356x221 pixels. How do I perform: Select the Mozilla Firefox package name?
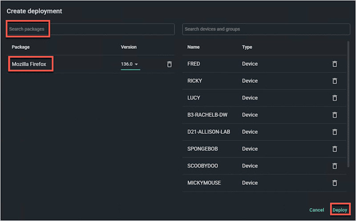pos(29,64)
